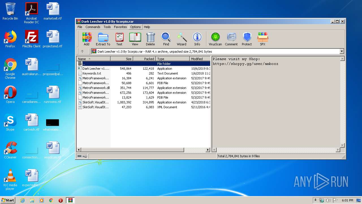
Task: Click the Test archive icon
Action: (119, 39)
